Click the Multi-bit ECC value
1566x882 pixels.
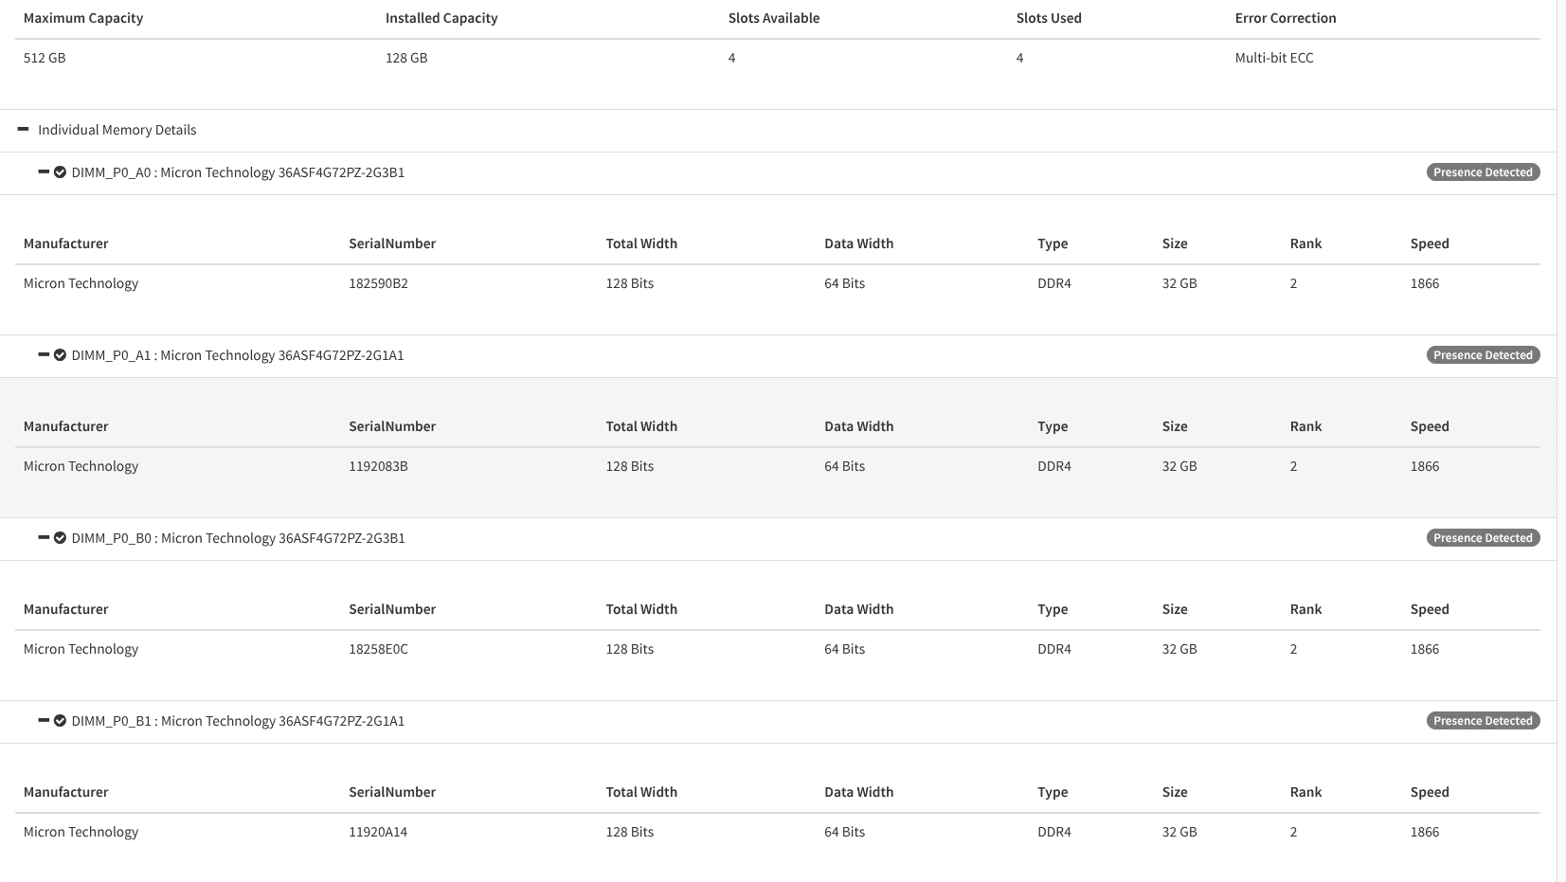(1273, 58)
